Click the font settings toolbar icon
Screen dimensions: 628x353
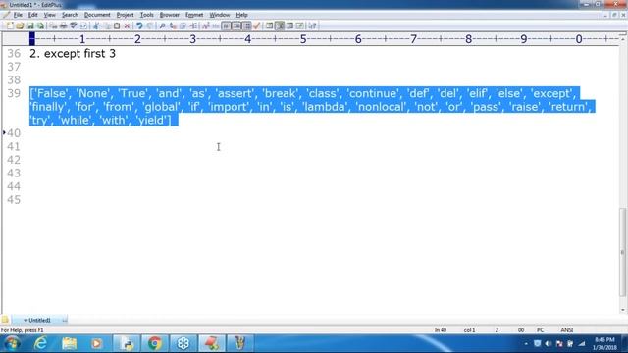tap(206, 26)
